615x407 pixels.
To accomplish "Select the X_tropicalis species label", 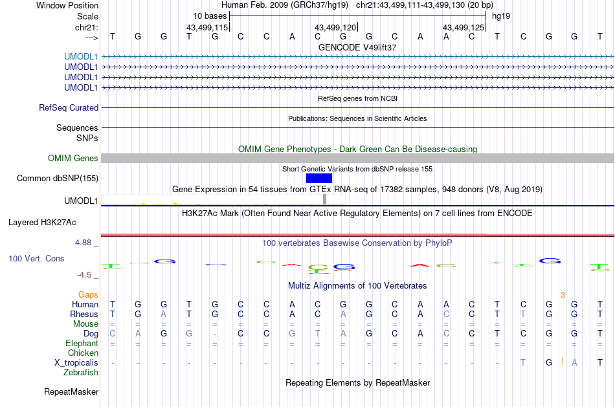I will [x=76, y=363].
